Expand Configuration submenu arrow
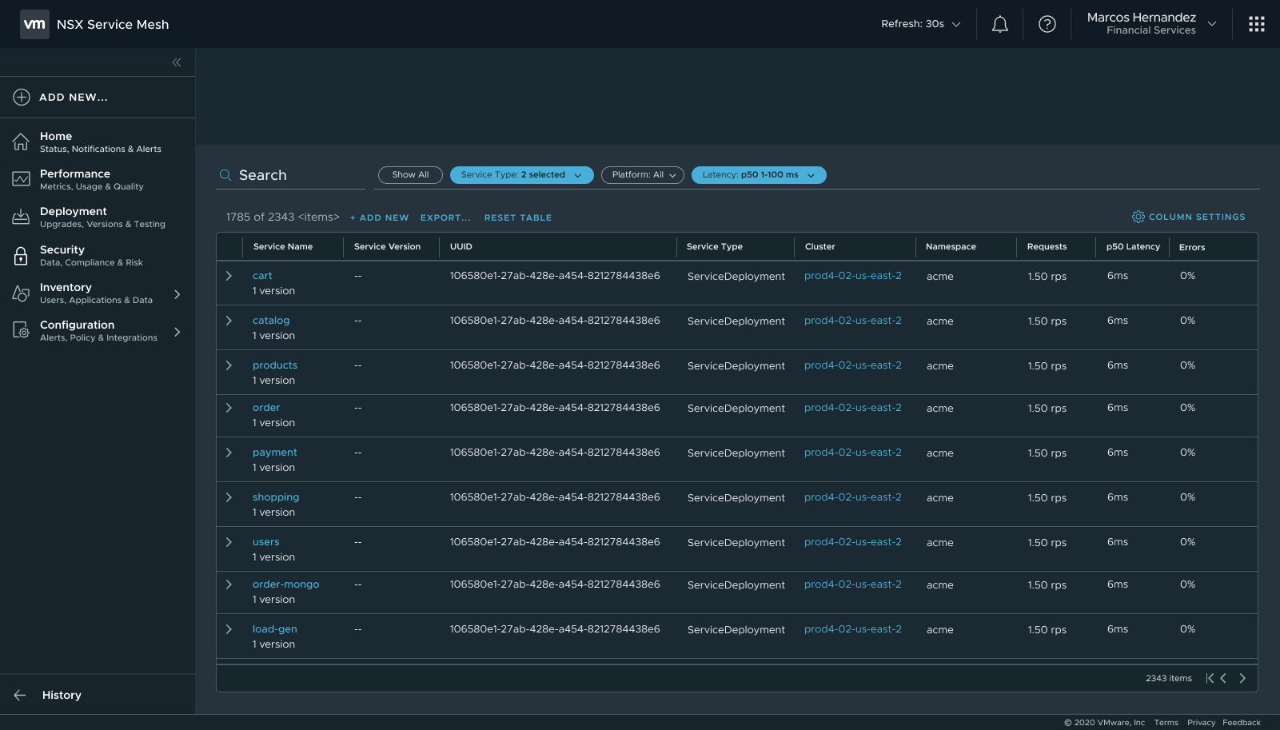 coord(177,332)
